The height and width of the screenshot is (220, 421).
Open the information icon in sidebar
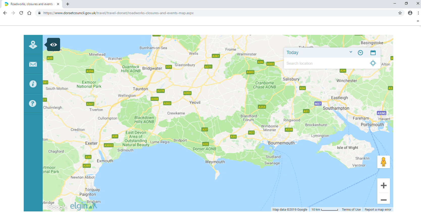[x=33, y=84]
